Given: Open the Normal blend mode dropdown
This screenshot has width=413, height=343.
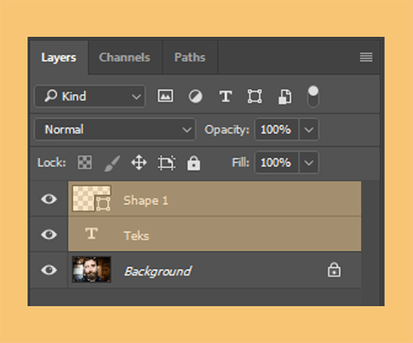Looking at the screenshot, I should coord(115,129).
